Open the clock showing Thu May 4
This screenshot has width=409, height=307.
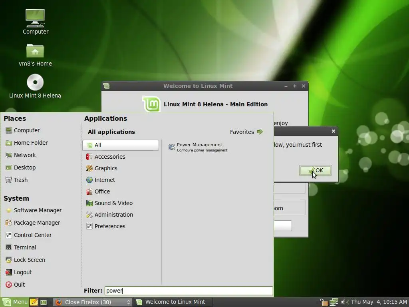(x=379, y=302)
